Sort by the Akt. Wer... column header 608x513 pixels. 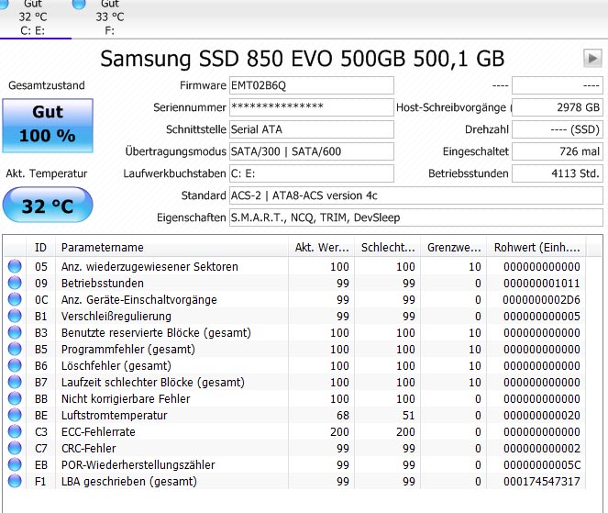[x=322, y=248]
